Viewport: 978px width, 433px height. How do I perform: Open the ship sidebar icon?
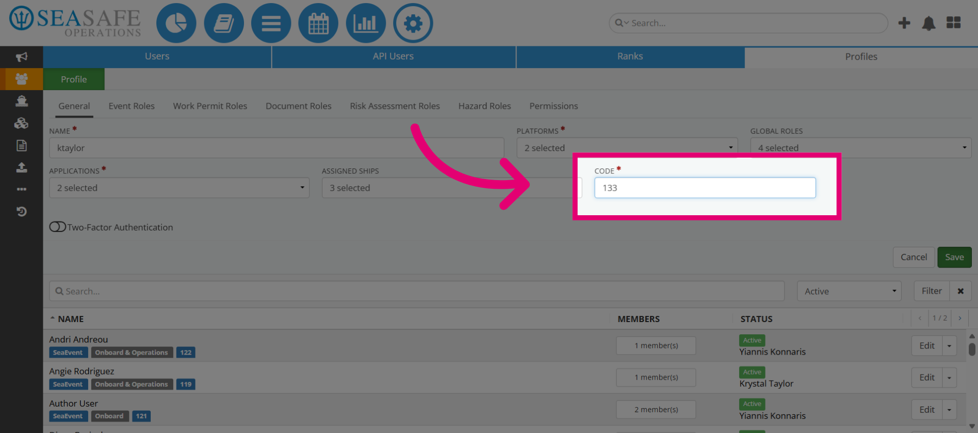point(21,101)
